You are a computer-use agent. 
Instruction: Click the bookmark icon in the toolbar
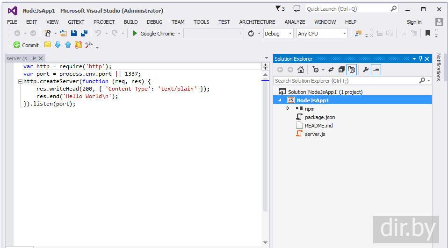coord(427,33)
